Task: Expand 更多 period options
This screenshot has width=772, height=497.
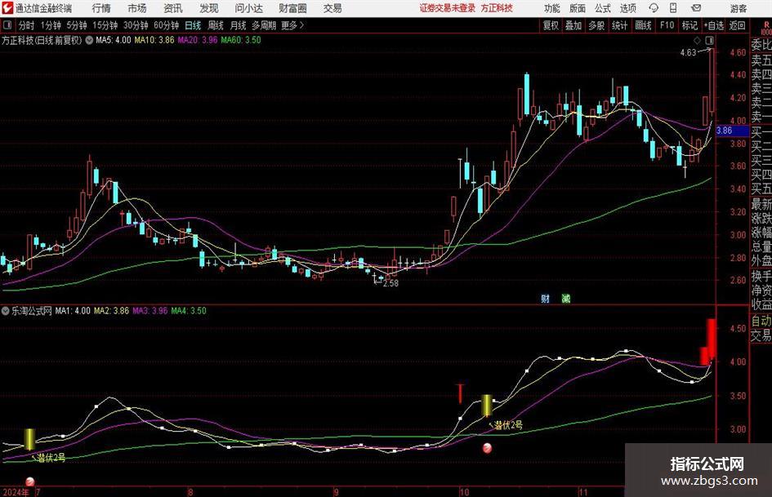Action: tap(292, 25)
